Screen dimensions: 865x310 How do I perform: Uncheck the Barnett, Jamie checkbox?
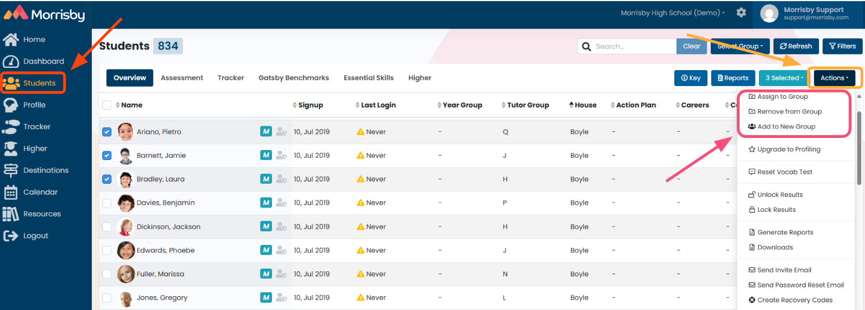tap(107, 156)
